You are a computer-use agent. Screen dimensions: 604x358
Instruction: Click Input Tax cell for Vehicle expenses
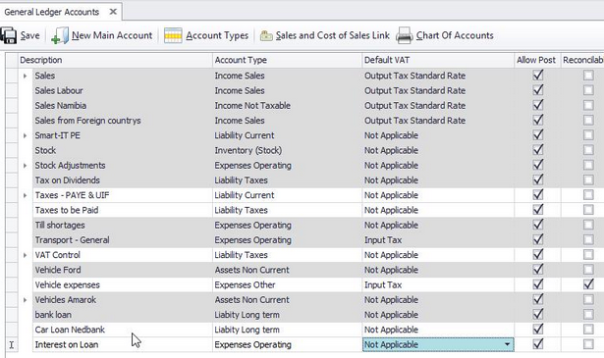[x=438, y=285]
